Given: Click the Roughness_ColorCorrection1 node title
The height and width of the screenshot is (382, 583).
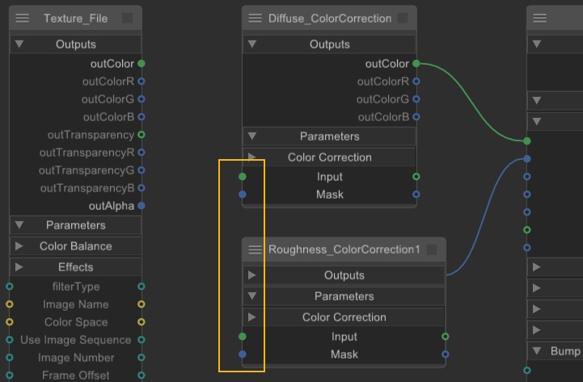Looking at the screenshot, I should coord(344,250).
